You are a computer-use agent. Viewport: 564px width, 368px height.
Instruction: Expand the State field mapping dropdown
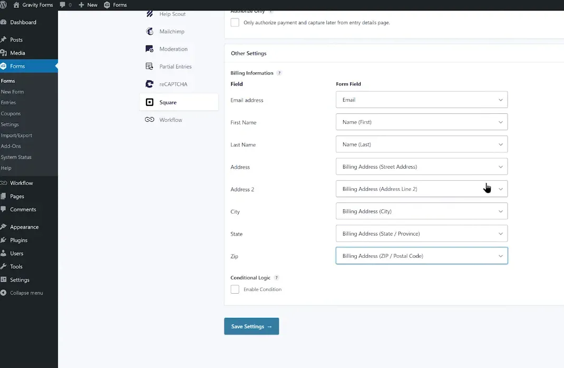421,234
